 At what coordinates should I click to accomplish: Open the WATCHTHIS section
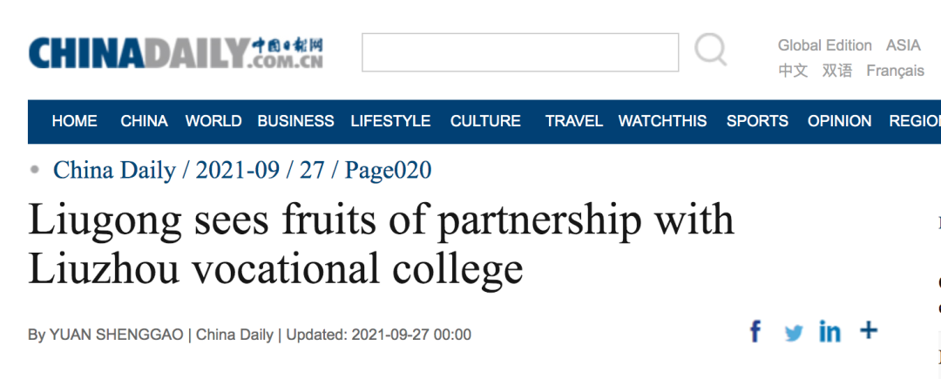[x=662, y=121]
